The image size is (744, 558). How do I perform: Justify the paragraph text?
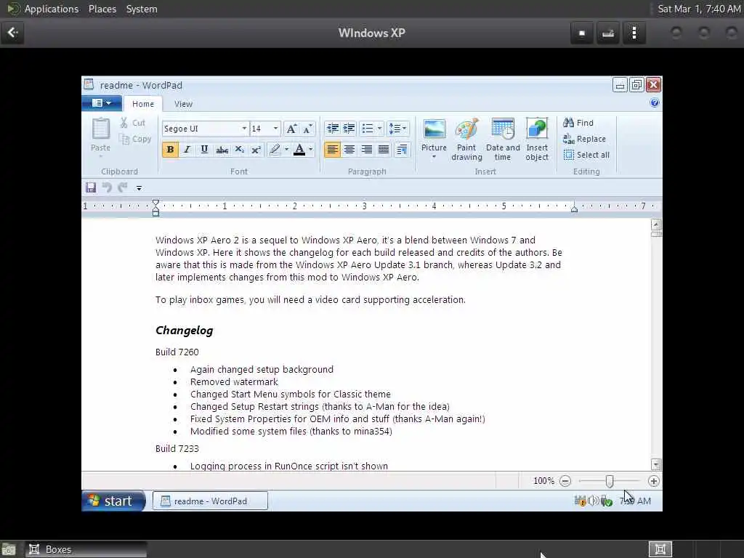click(384, 150)
